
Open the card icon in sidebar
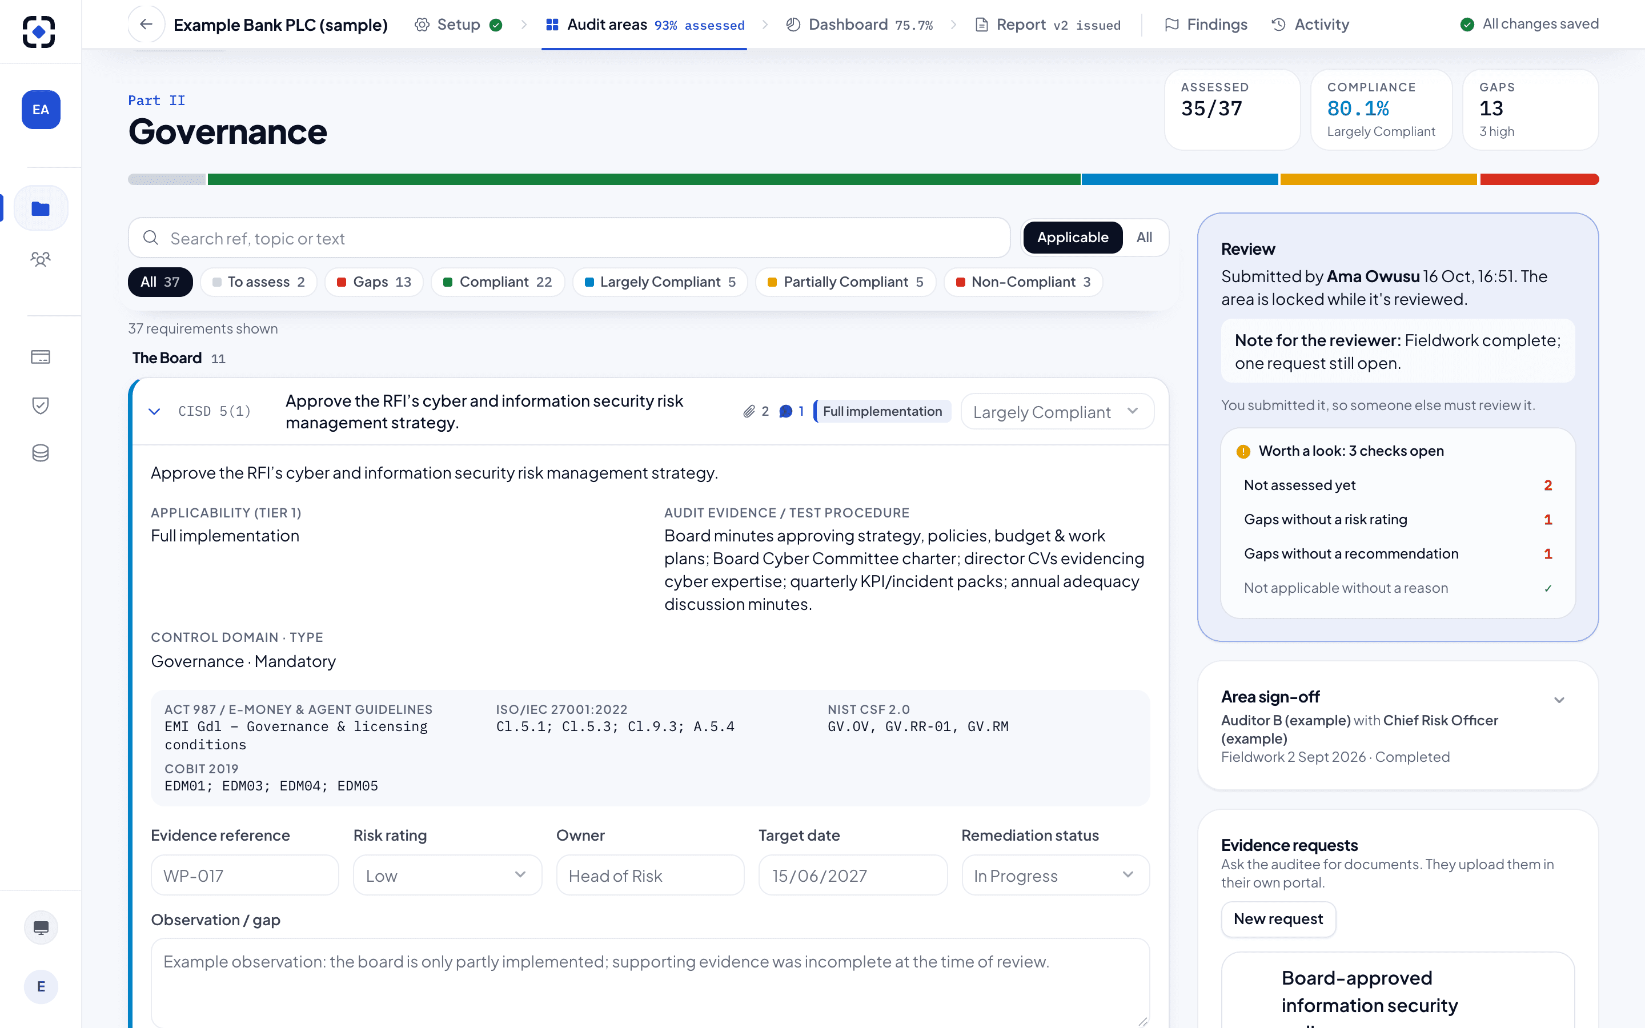tap(41, 357)
